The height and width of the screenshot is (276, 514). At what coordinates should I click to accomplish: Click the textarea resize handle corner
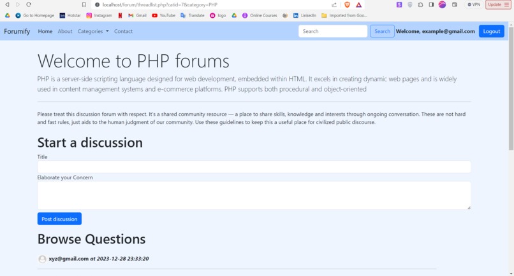[469, 207]
